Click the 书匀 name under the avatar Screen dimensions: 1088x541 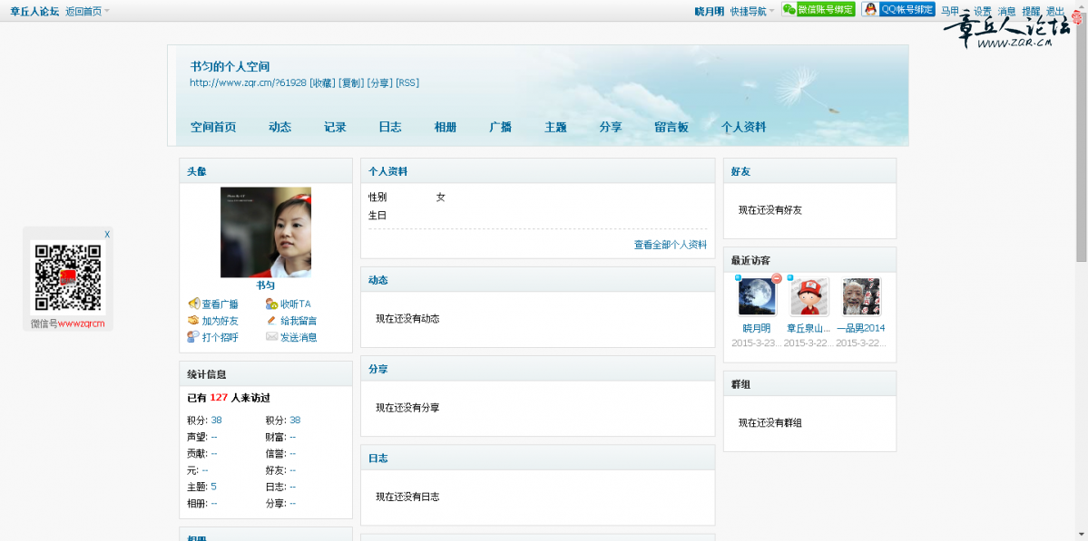coord(266,285)
